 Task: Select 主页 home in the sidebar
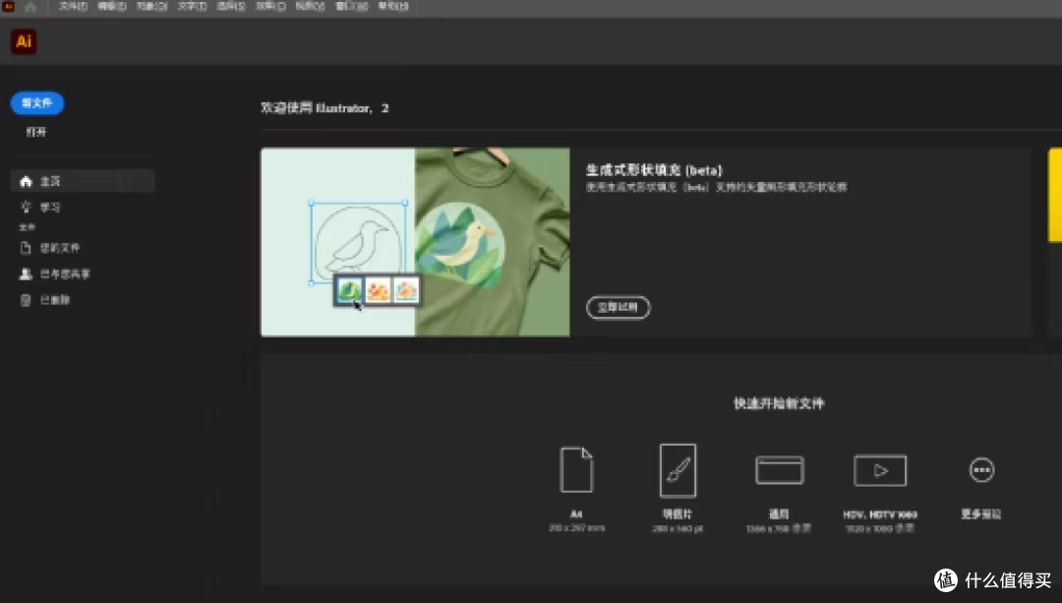pos(83,181)
